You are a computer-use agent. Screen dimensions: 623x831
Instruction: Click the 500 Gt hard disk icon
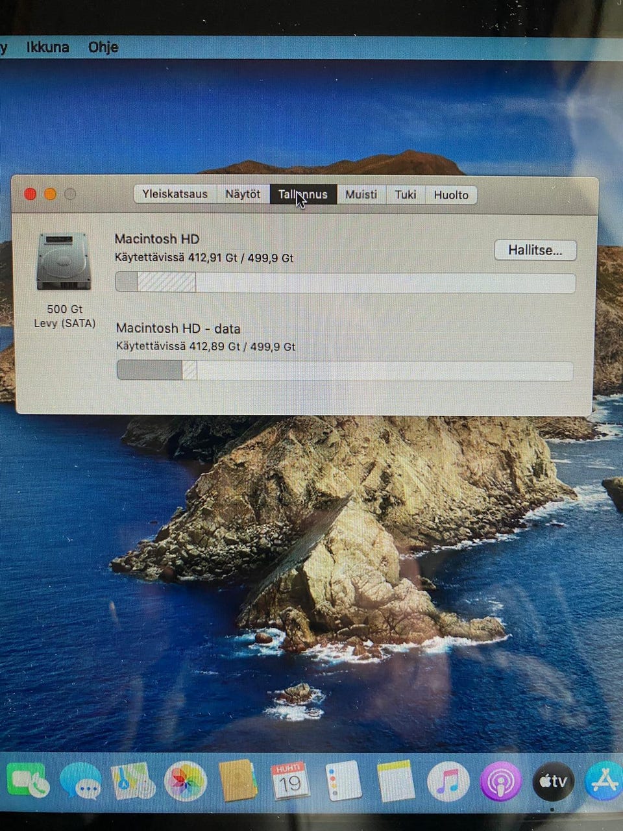click(x=63, y=261)
